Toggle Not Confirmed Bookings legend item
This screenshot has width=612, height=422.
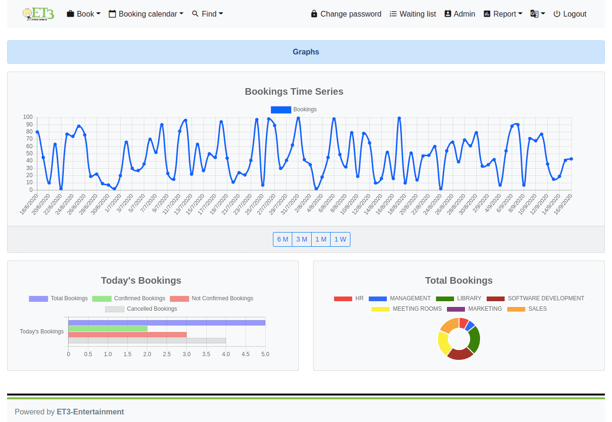[211, 298]
